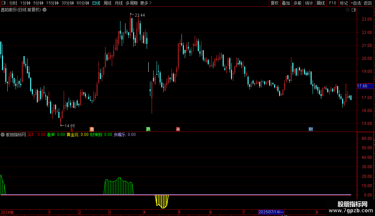Click the 60.00 indicator axis label
Screen dimensions: 375x216
click(x=367, y=139)
